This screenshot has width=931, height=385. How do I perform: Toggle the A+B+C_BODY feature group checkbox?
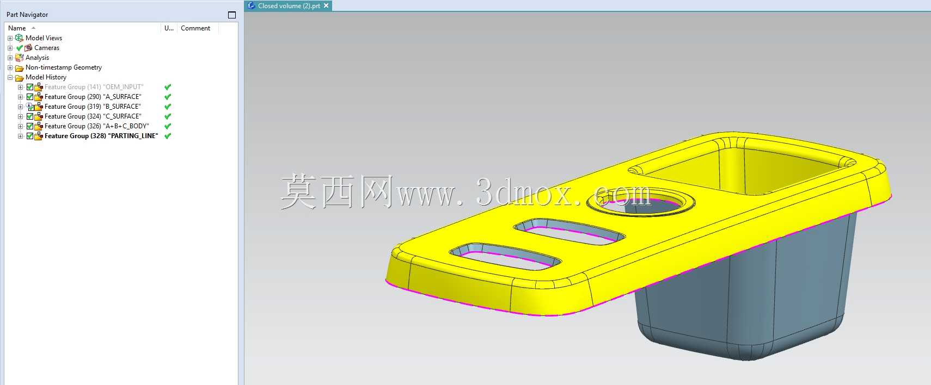click(30, 126)
